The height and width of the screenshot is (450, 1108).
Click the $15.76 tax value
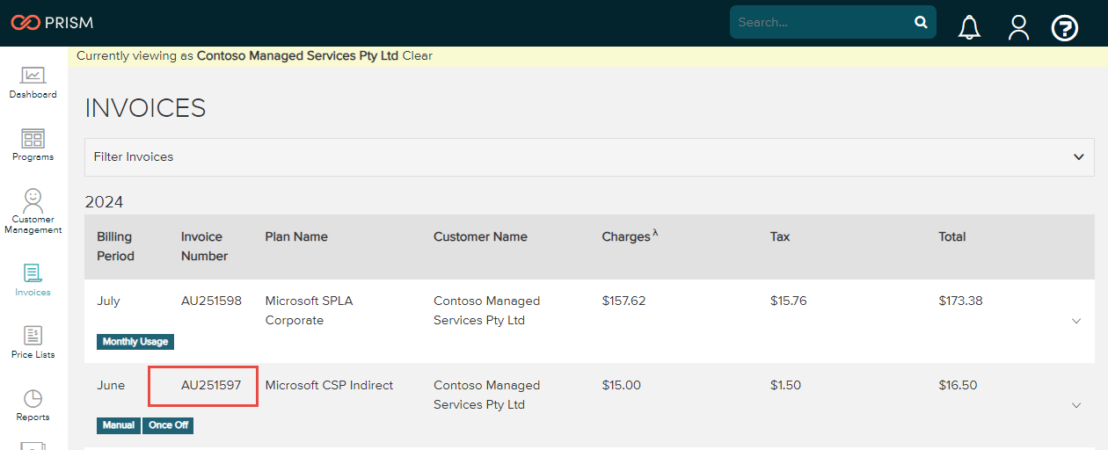pyautogui.click(x=789, y=301)
